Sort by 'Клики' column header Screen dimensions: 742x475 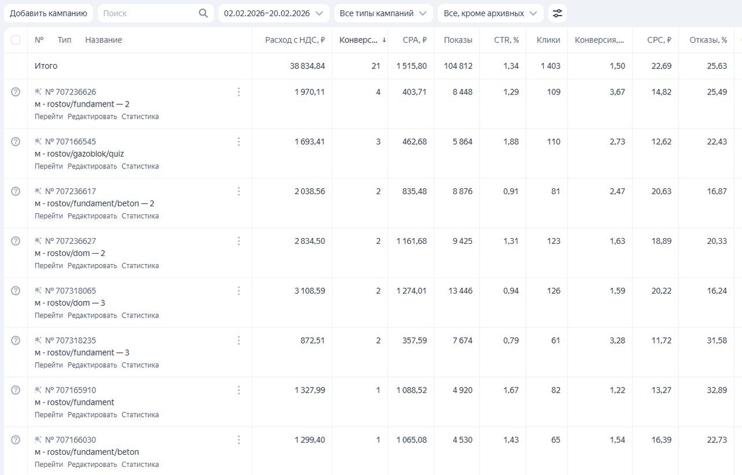pyautogui.click(x=548, y=40)
